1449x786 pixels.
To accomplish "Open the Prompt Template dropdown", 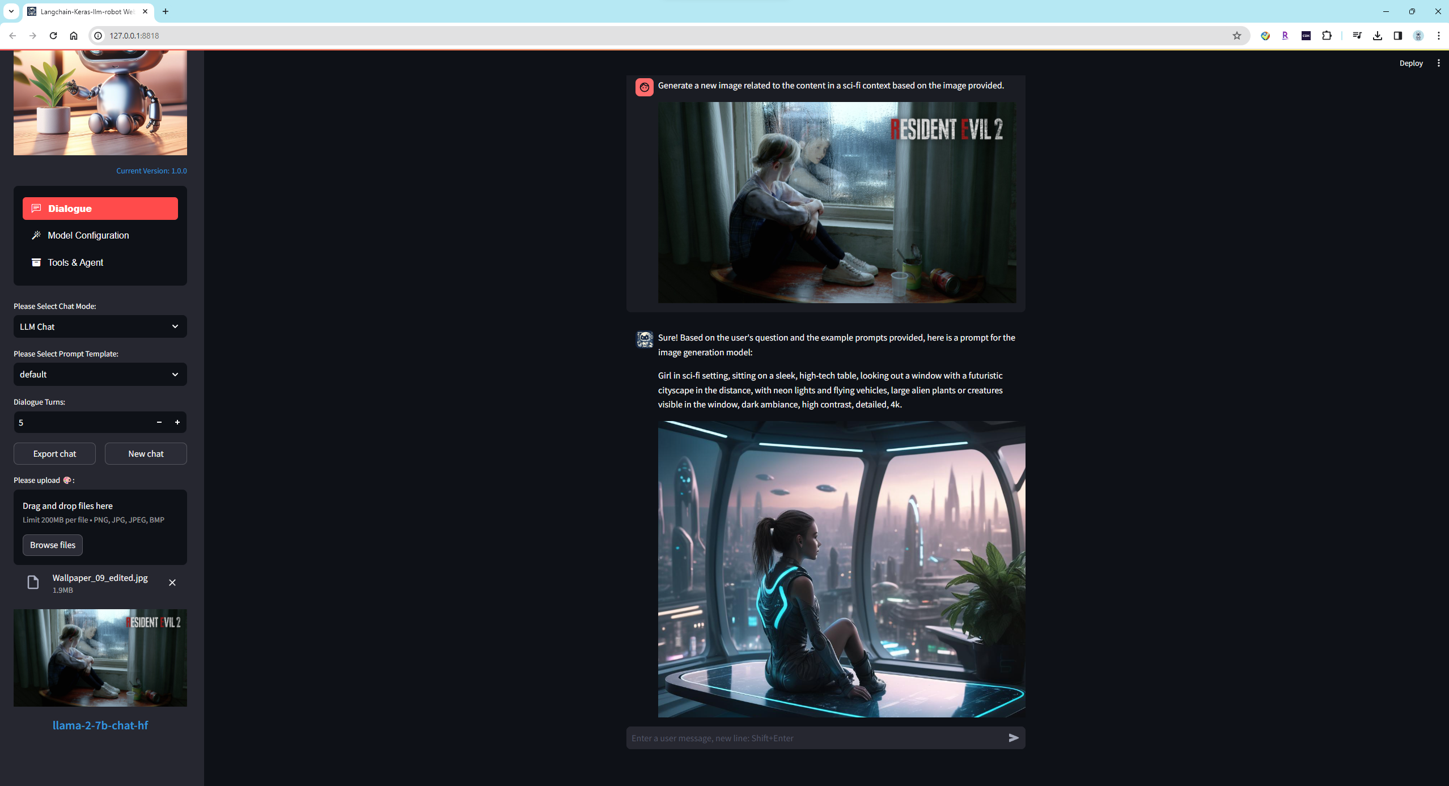I will pyautogui.click(x=100, y=374).
